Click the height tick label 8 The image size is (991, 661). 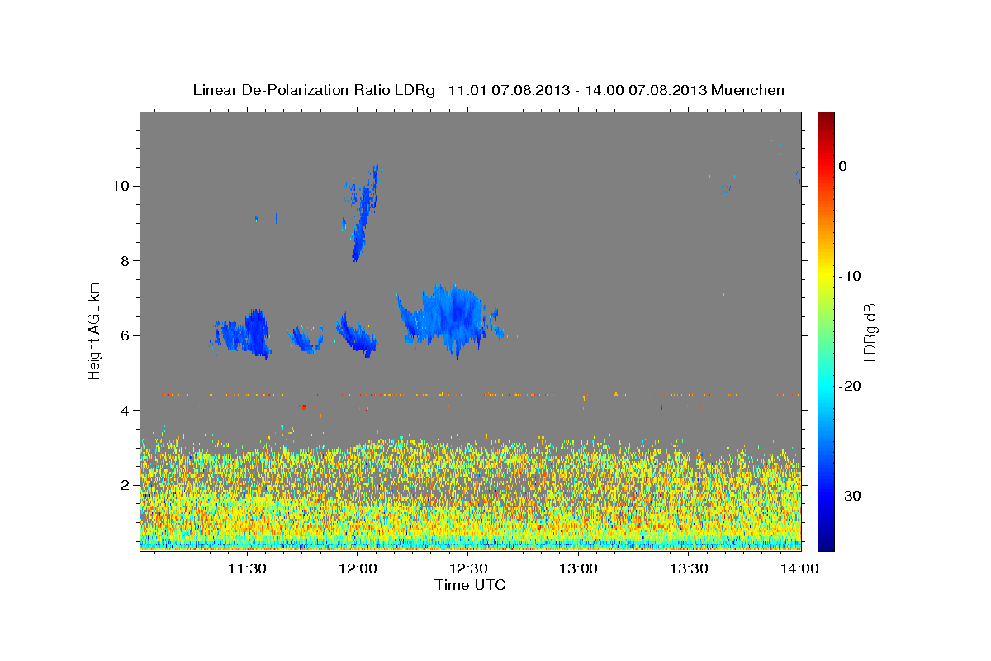pos(124,261)
